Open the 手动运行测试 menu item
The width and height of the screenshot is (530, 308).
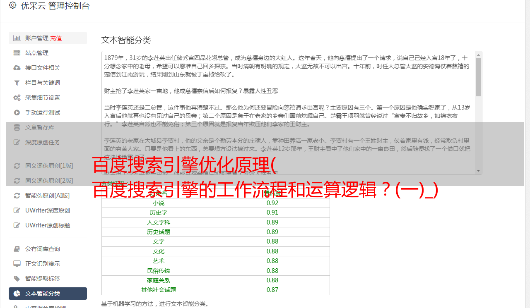pos(48,112)
